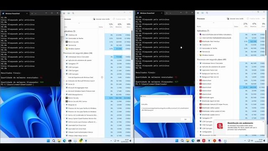Image resolution: width=268 pixels, height=151 pixels.
Task: Click Aplicativos (7) group header in right list
Action: [203, 31]
